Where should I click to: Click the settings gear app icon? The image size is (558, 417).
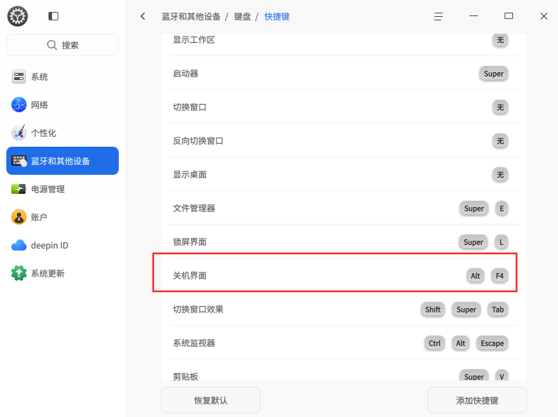18,16
